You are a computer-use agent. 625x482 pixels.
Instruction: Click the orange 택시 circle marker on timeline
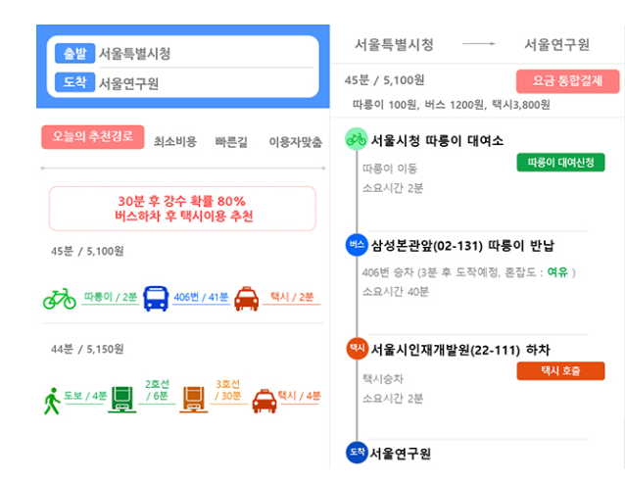tap(357, 349)
